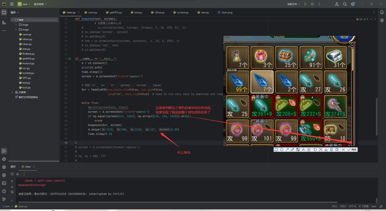
Task: Open the Services icon in left sidebar
Action: pyautogui.click(x=4, y=175)
